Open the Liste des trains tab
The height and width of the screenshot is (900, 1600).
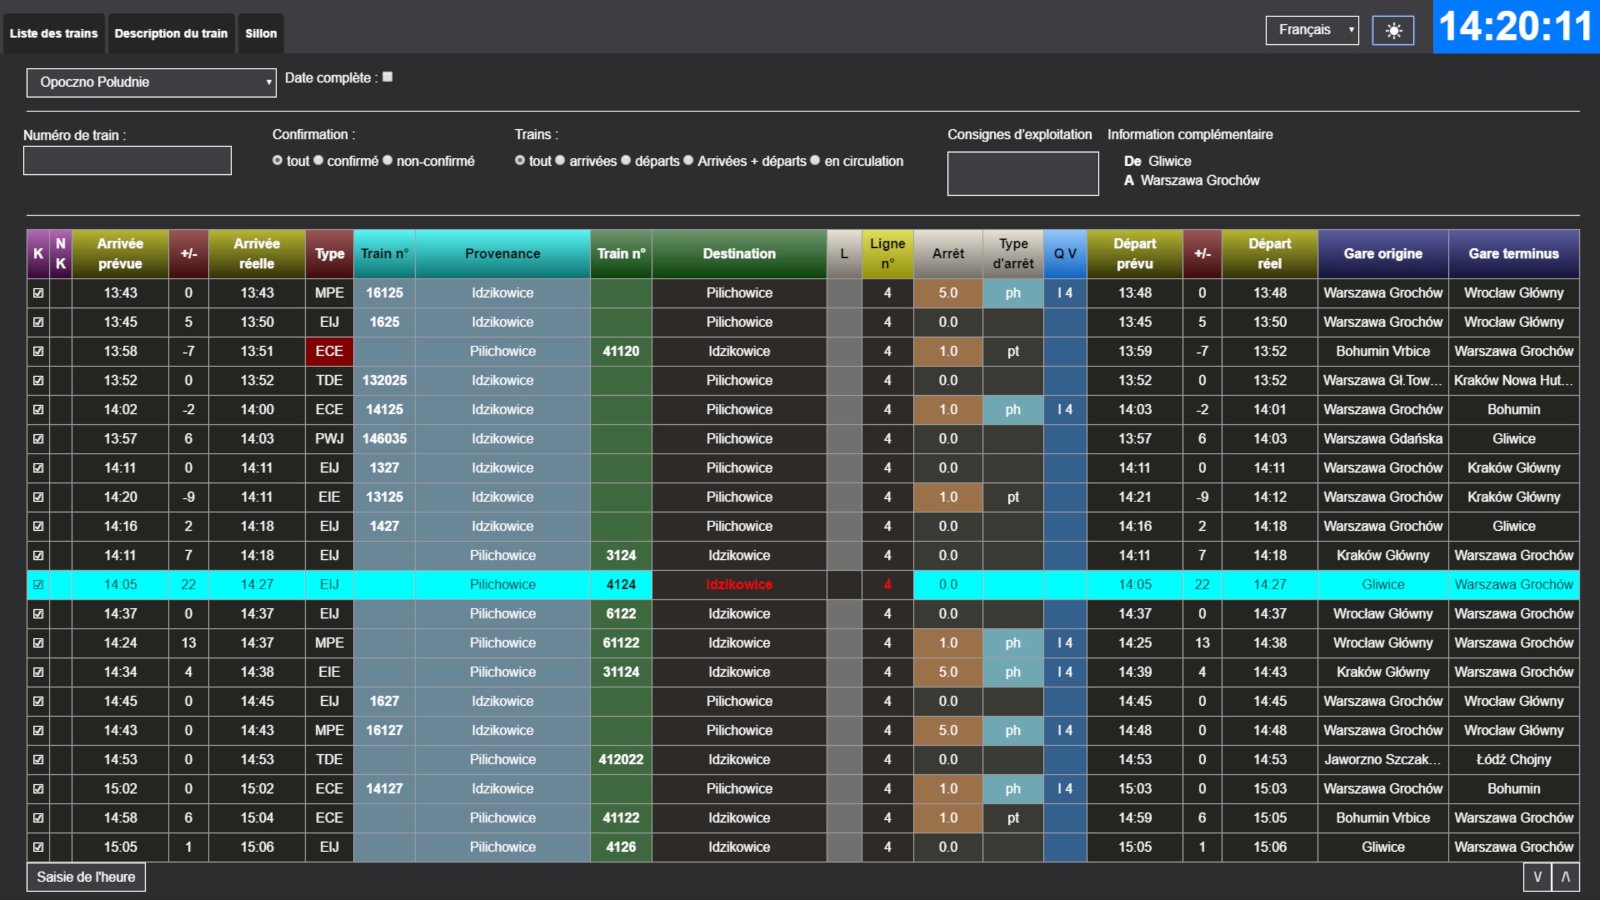[54, 33]
